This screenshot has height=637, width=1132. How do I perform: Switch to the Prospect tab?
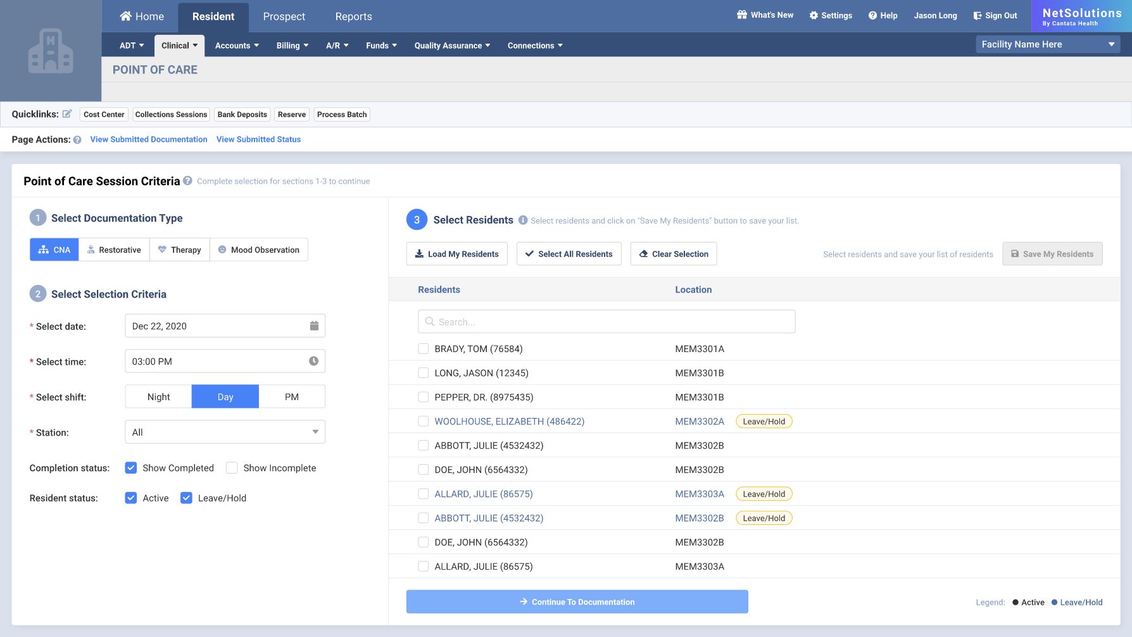coord(284,16)
